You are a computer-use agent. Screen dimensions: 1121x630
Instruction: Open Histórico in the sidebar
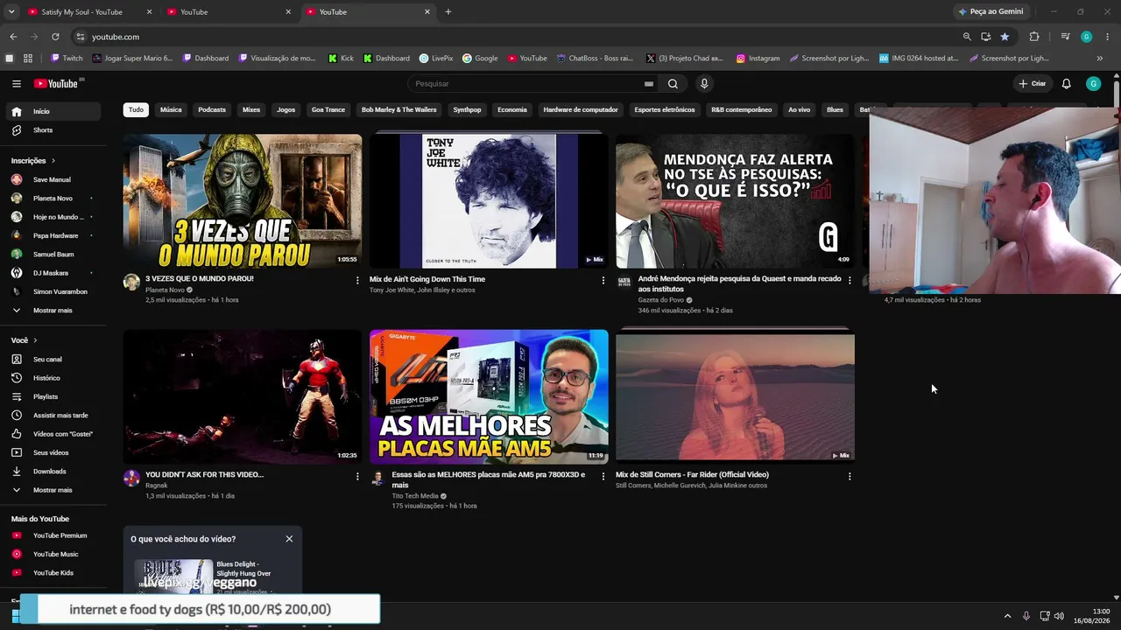pos(55,378)
